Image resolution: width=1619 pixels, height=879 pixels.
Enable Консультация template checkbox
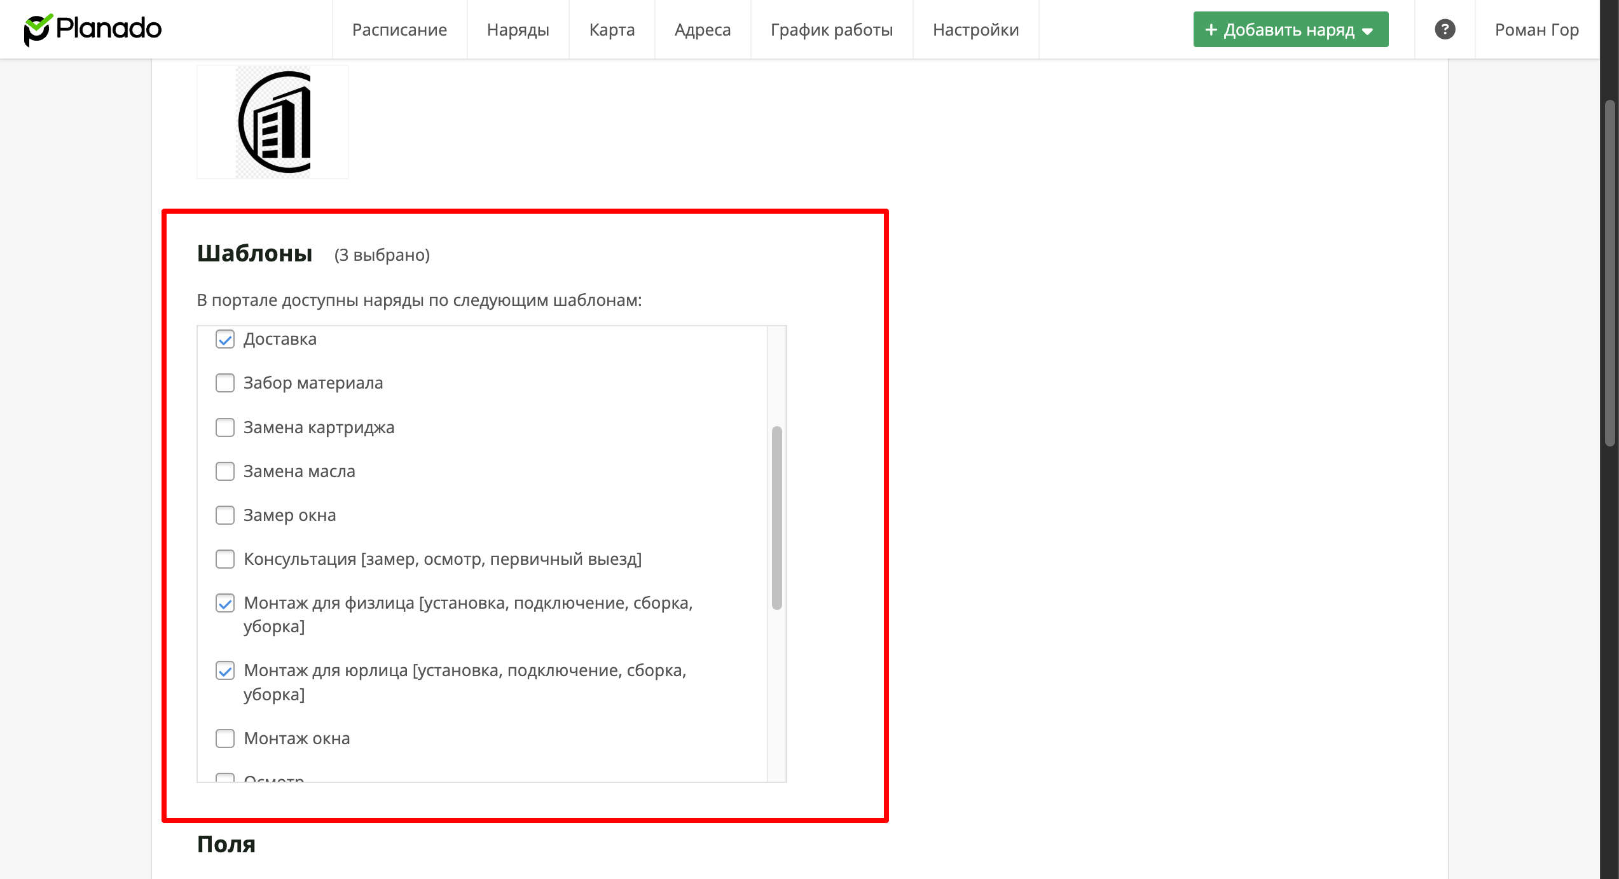click(x=225, y=559)
